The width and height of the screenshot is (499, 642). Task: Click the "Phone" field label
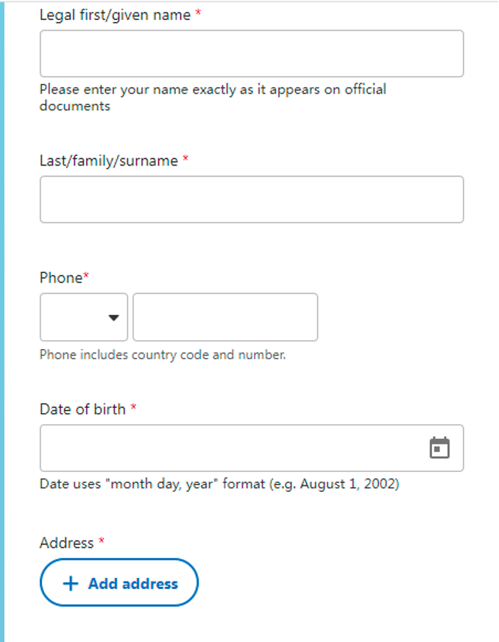60,278
